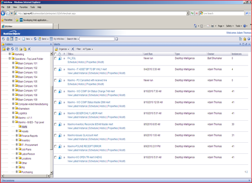Image resolution: width=252 pixels, height=183 pixels.
Task: Click the Last Run column header
Action: (148, 54)
